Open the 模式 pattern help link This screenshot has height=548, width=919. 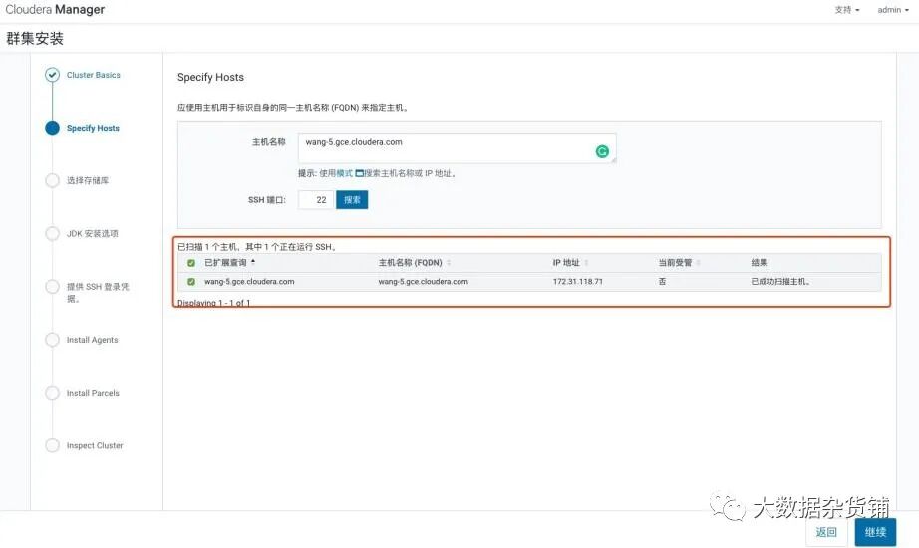pos(345,173)
